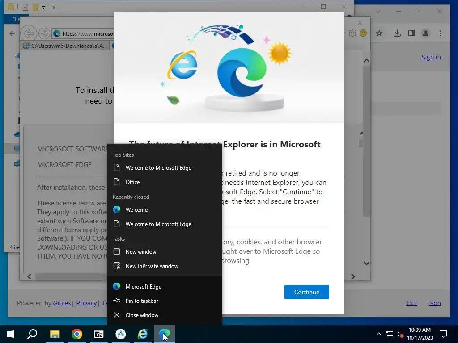Click Internet Explorer forward arrow button
This screenshot has width=458, height=343.
tap(44, 33)
